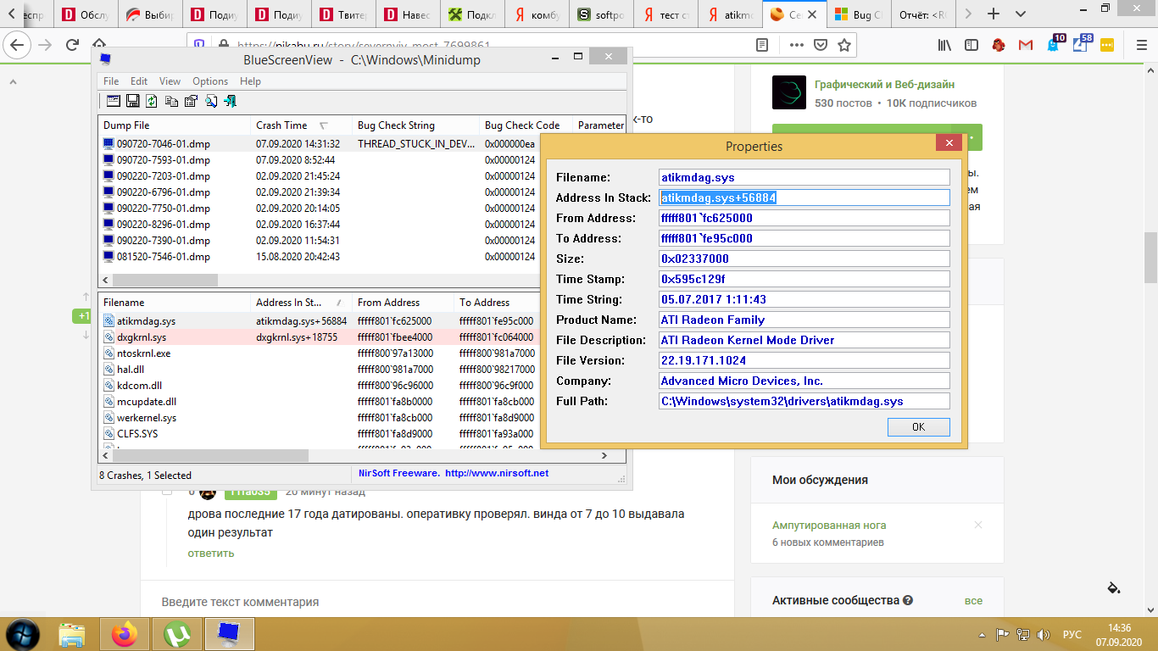
Task: Open the 'Ампутированная нога' discussion link
Action: (x=829, y=526)
